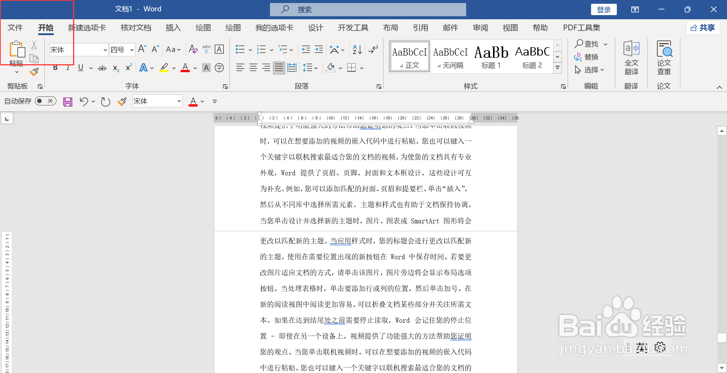Switch to the Insert (插入) tab
This screenshot has height=373, width=727.
173,28
